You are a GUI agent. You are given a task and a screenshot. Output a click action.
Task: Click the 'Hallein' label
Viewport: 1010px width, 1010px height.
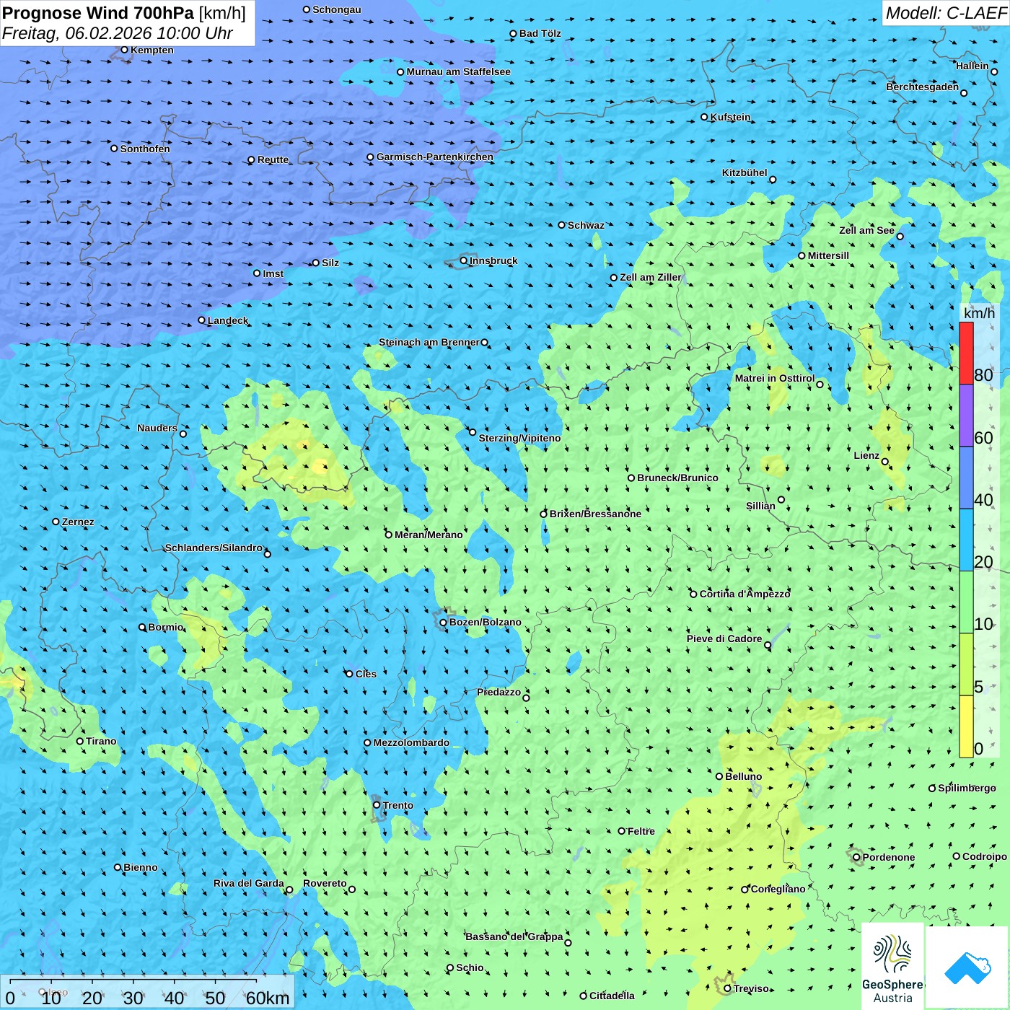[972, 66]
